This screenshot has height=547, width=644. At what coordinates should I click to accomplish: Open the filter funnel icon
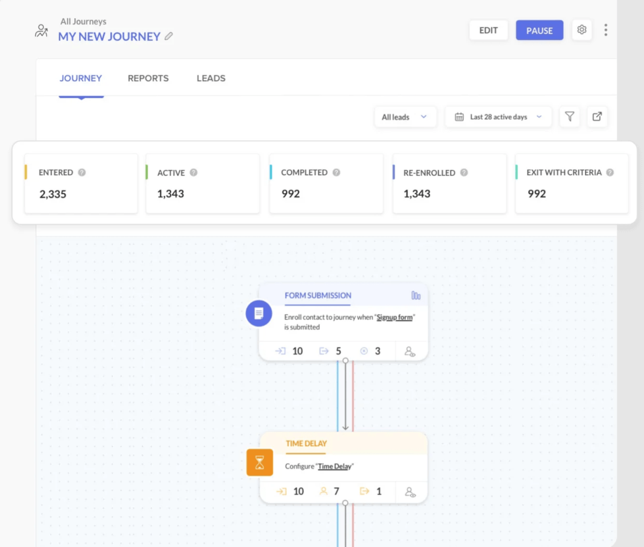pyautogui.click(x=569, y=117)
